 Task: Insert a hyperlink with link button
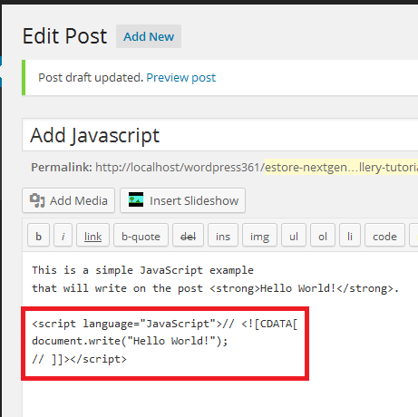tap(92, 236)
